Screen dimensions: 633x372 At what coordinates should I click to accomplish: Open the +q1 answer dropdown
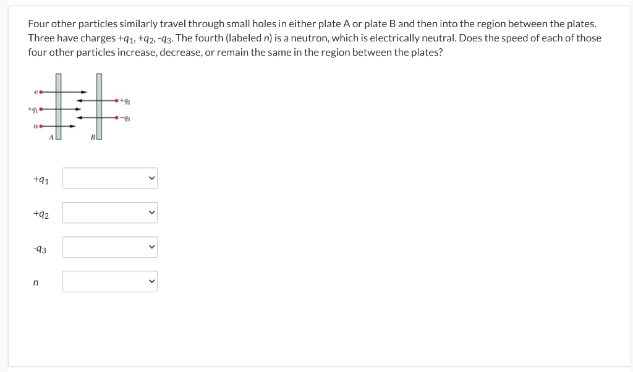pyautogui.click(x=110, y=179)
